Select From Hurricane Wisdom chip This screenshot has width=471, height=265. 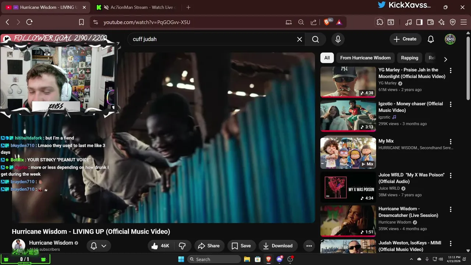pyautogui.click(x=365, y=58)
